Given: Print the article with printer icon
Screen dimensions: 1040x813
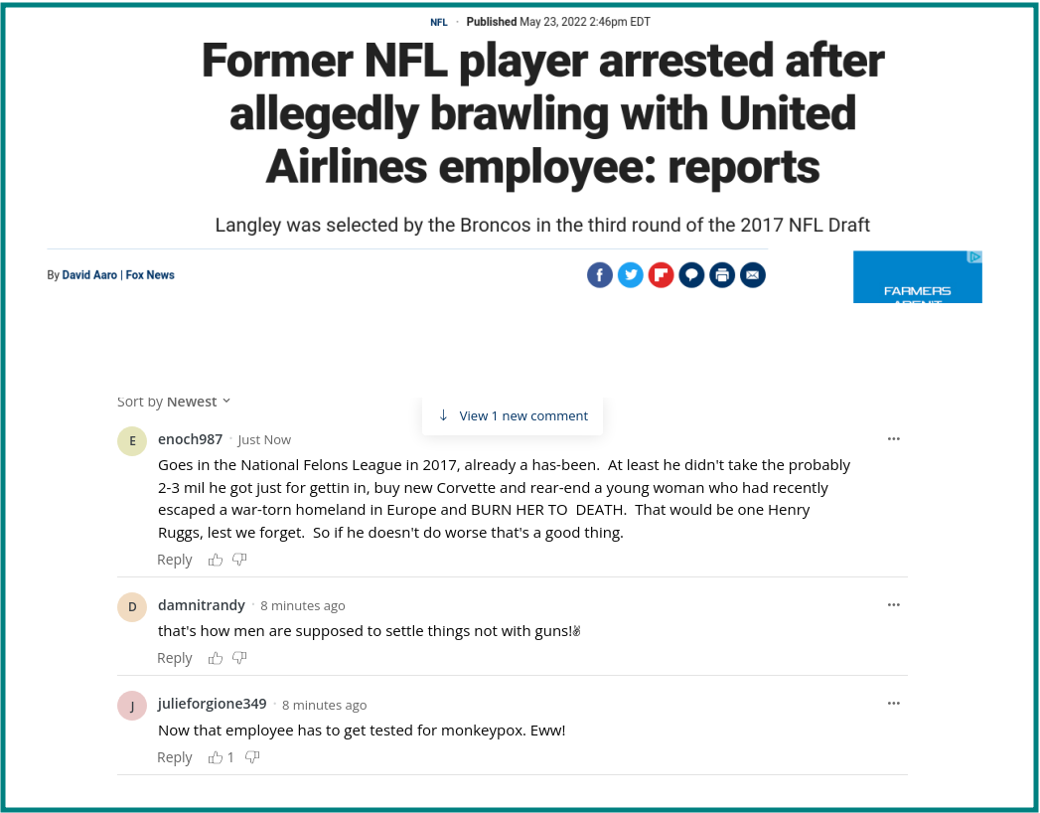Looking at the screenshot, I should 721,274.
